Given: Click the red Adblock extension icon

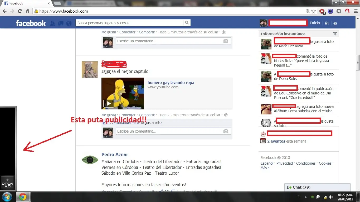Looking at the screenshot, I should tap(322, 11).
